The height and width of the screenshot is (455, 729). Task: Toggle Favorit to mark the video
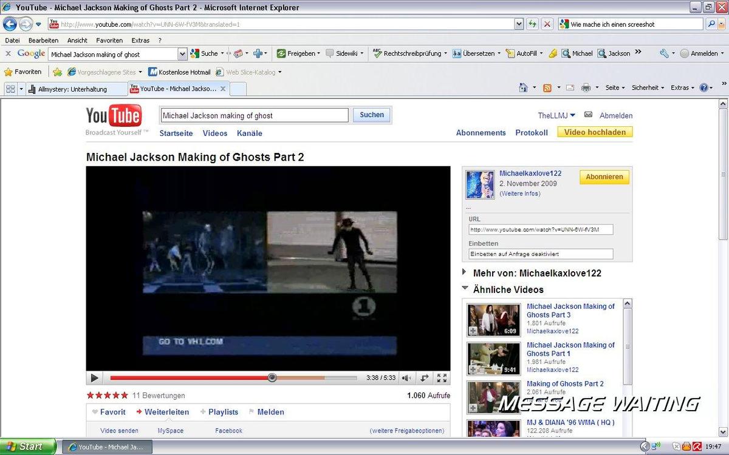point(109,412)
